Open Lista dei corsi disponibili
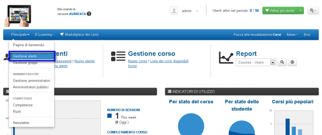 click(169, 61)
